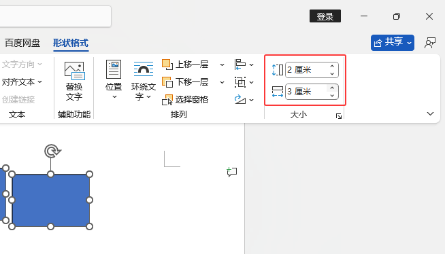The width and height of the screenshot is (445, 254).
Task: Open the 位置 position dropdown
Action: (114, 79)
